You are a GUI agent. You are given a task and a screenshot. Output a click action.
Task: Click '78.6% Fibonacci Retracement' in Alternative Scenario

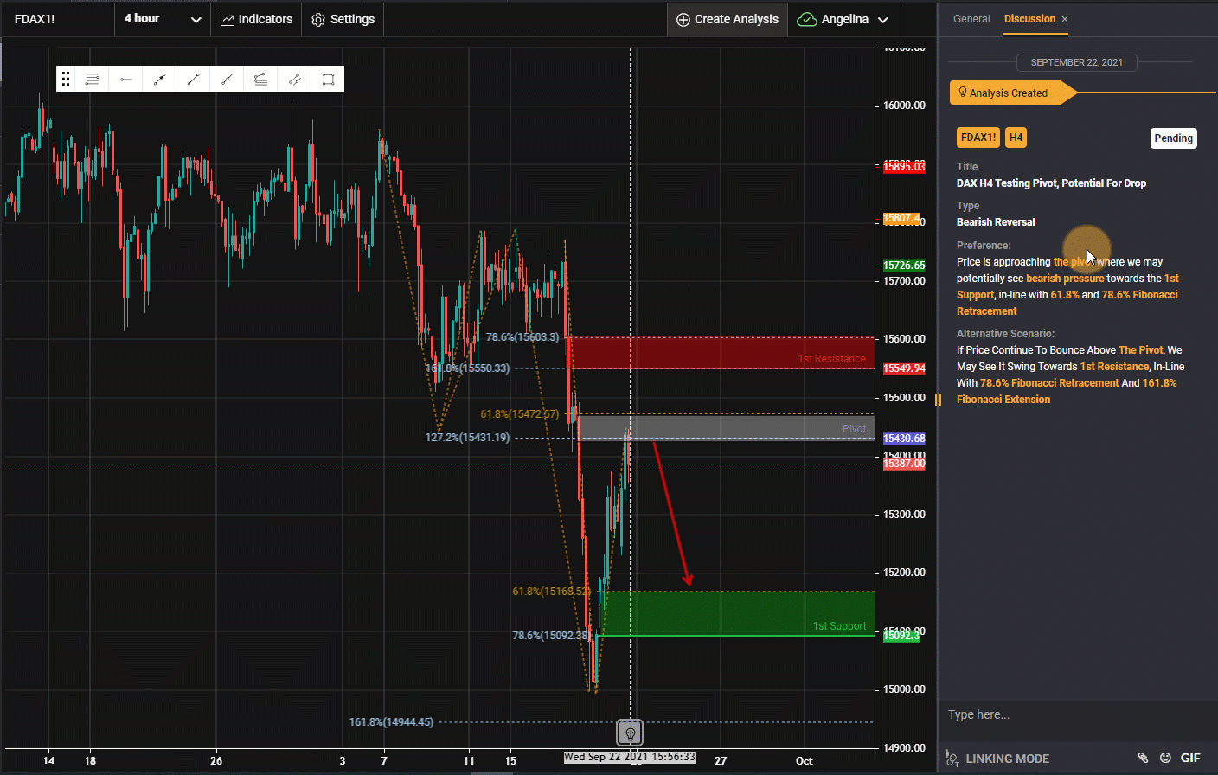1049,383
